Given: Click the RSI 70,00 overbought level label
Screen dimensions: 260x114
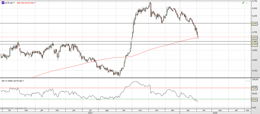Looking at the screenshot, I should coord(254,88).
